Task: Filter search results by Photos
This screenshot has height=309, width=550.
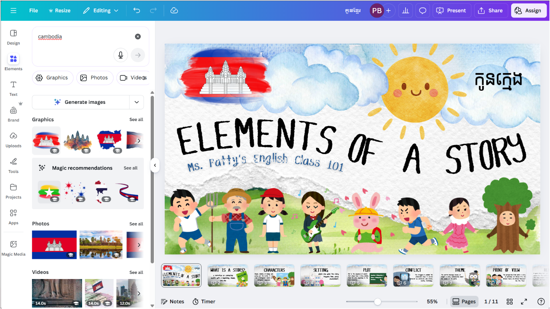Action: click(x=95, y=78)
